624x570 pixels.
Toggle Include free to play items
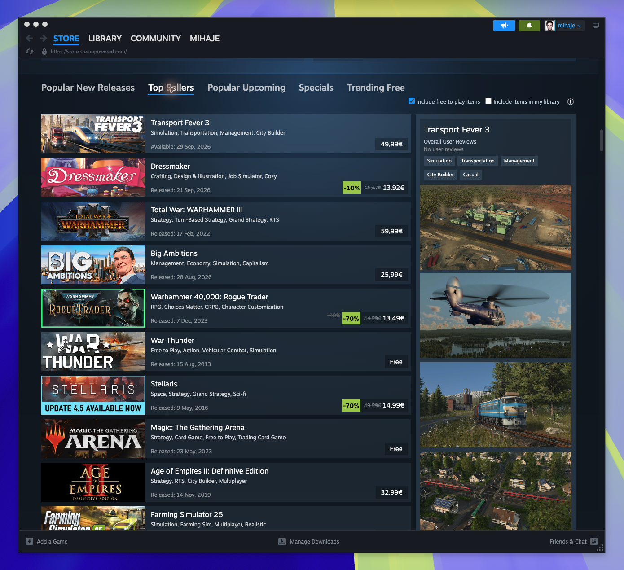point(412,101)
